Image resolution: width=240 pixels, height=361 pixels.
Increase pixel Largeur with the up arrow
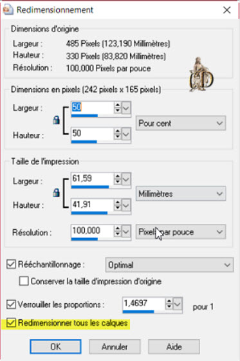click(118, 105)
